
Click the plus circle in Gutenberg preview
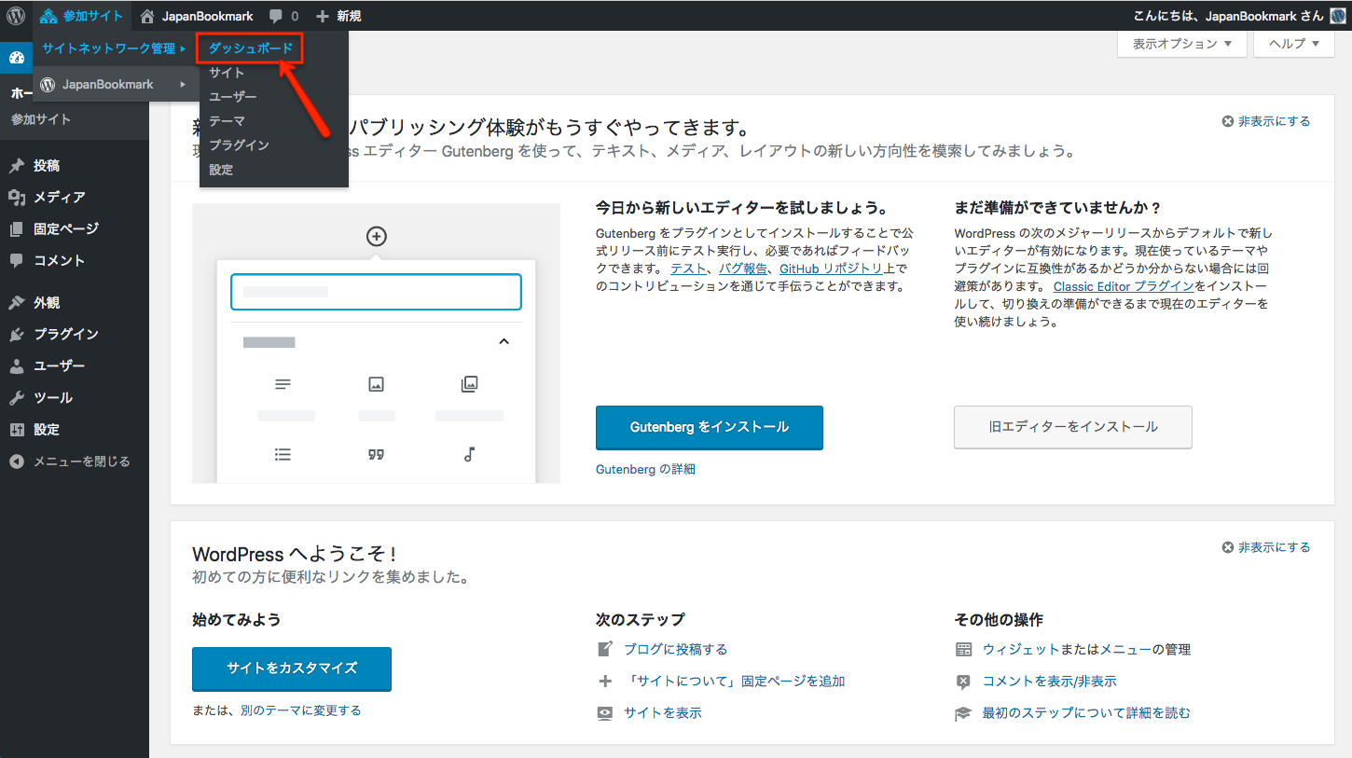coord(376,237)
